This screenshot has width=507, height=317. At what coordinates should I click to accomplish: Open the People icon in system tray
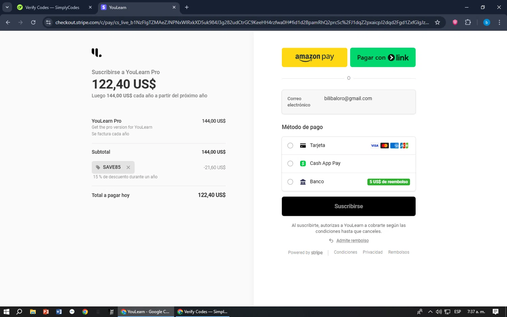(420, 312)
